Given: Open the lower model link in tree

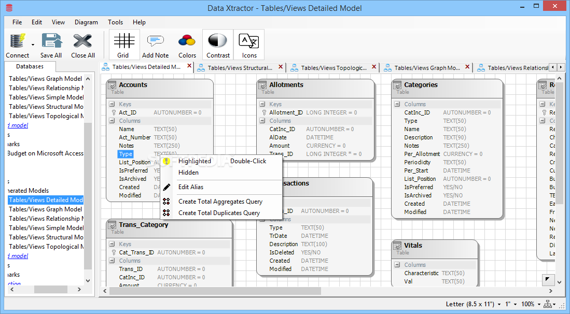Looking at the screenshot, I should tap(18, 256).
